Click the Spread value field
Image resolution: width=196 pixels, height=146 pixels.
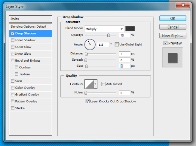pos(124,60)
